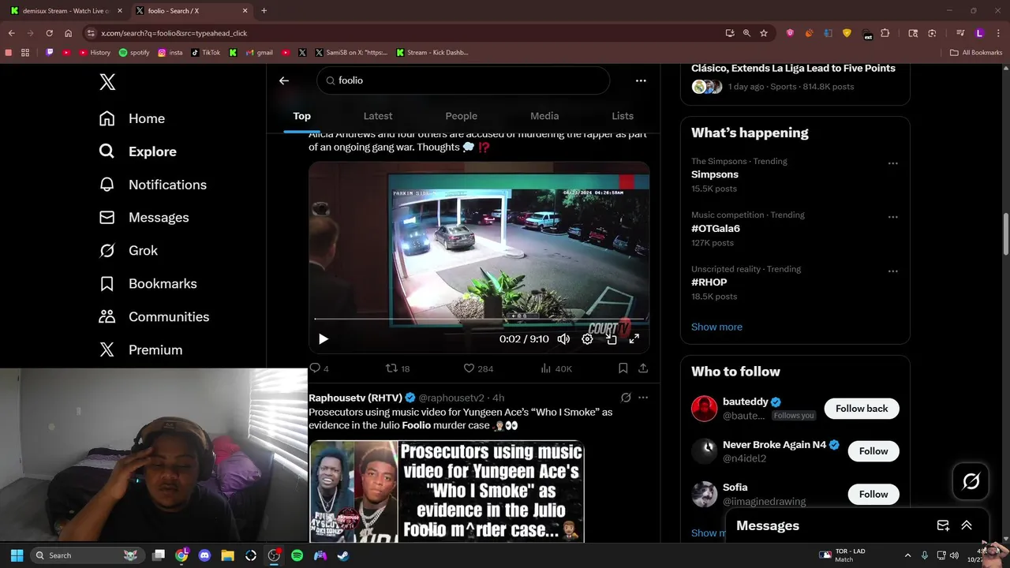The height and width of the screenshot is (568, 1010).
Task: Click the back arrow beside the search box
Action: pos(284,80)
